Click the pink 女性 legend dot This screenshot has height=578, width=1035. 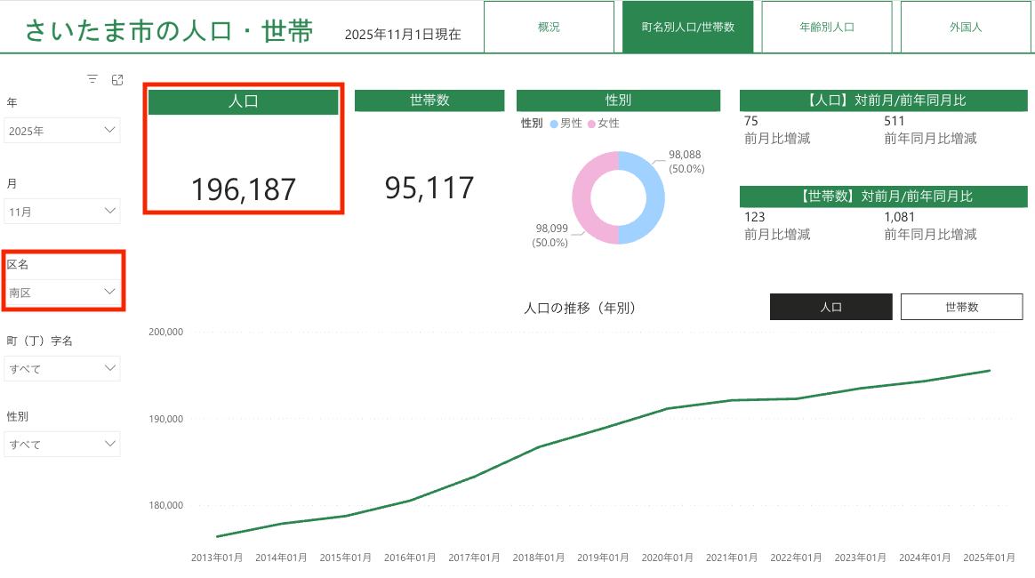591,124
